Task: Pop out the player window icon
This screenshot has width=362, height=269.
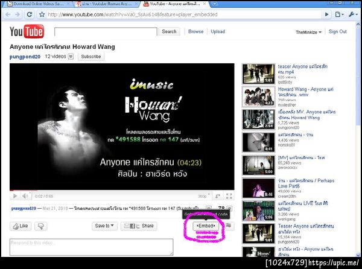Action: (x=217, y=196)
